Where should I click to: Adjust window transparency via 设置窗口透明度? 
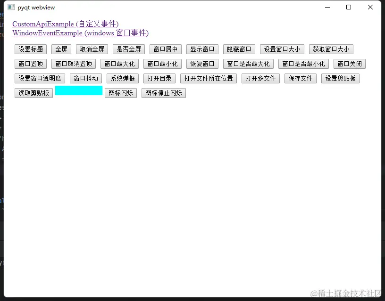(x=39, y=78)
